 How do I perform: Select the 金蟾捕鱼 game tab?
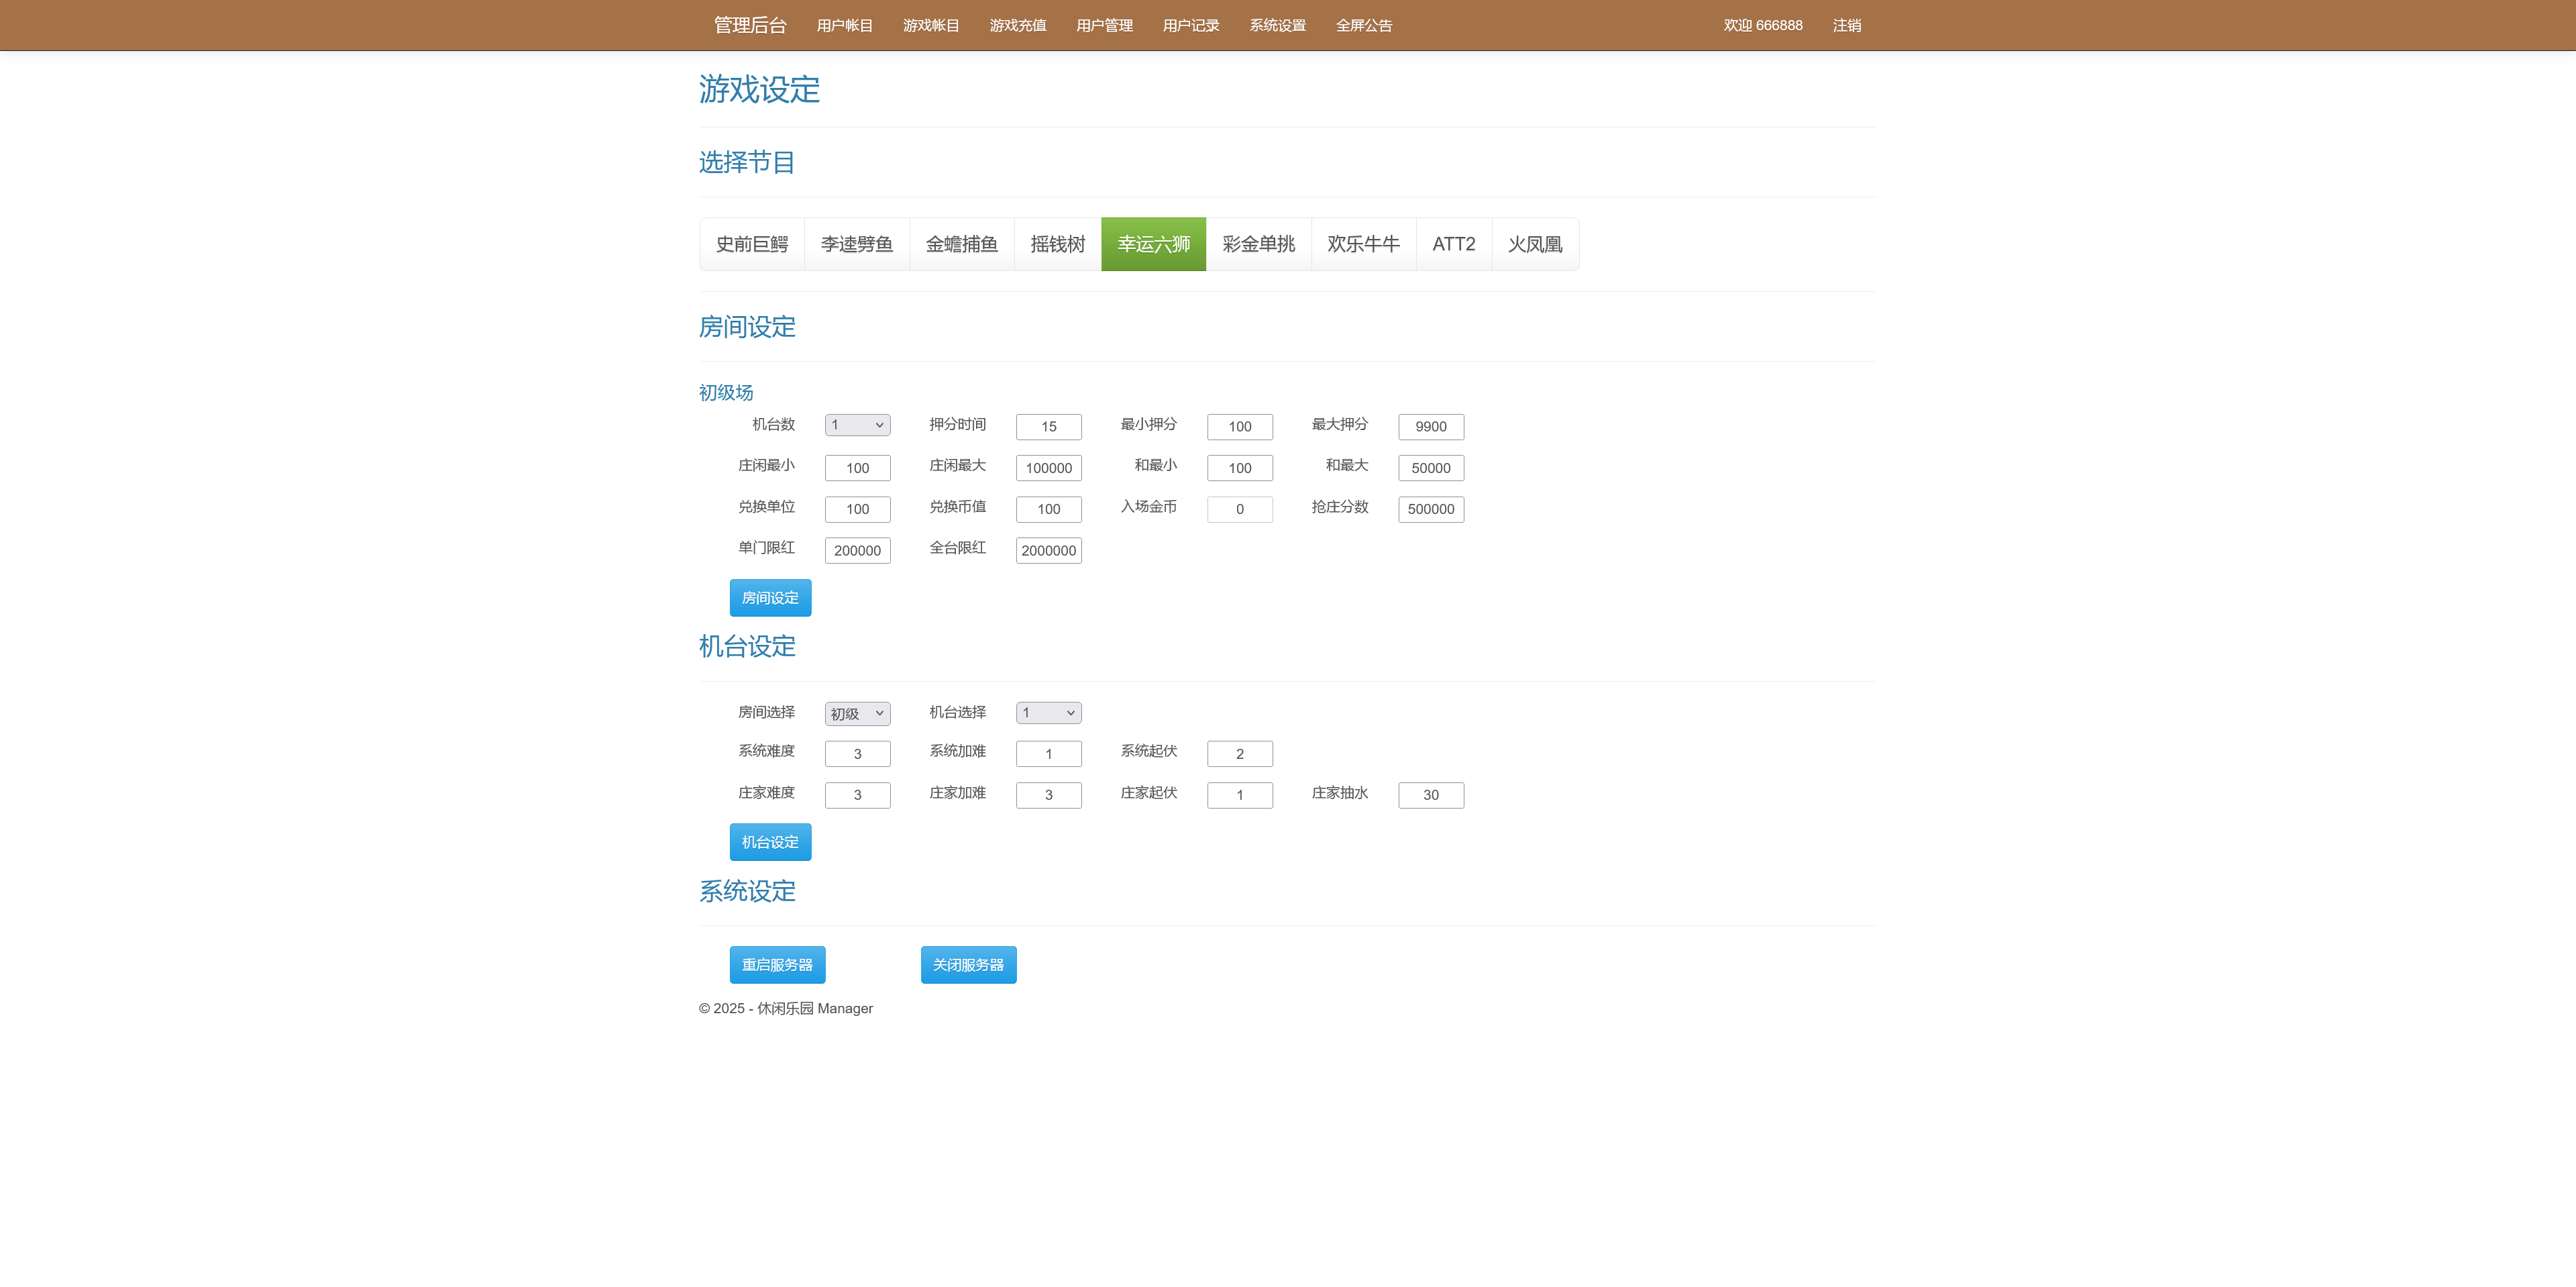pyautogui.click(x=961, y=243)
